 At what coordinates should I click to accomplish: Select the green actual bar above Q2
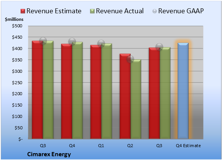click(136, 99)
